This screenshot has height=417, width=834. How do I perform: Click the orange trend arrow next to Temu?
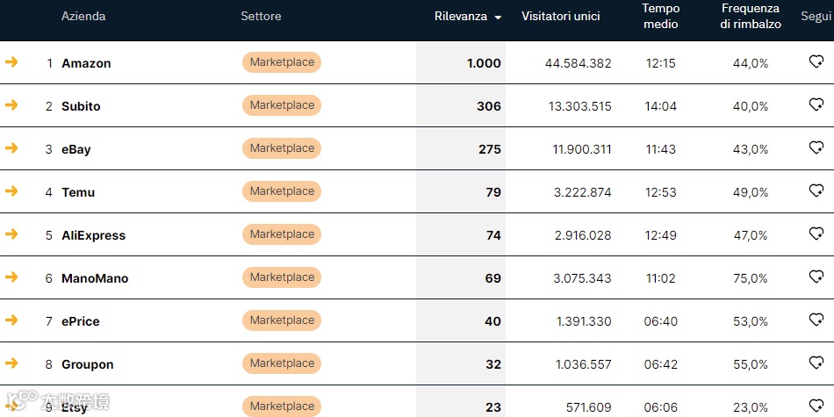point(11,191)
